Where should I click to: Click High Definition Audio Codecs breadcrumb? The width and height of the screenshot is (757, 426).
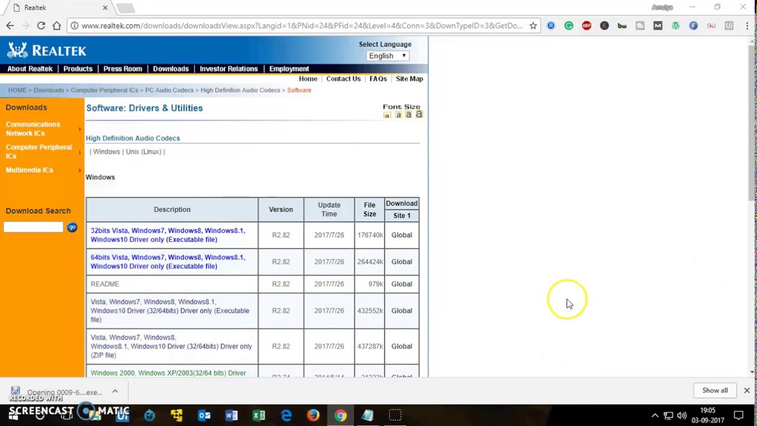[240, 90]
